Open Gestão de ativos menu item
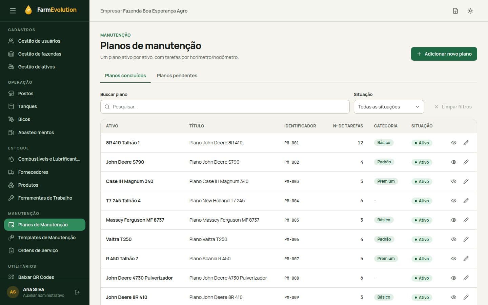This screenshot has height=305, width=488. 45,67
